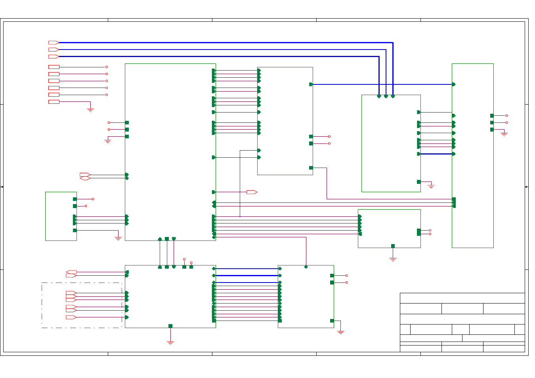Click the topmost red rectangular connector at upper left
535x378 pixels.
coord(54,67)
